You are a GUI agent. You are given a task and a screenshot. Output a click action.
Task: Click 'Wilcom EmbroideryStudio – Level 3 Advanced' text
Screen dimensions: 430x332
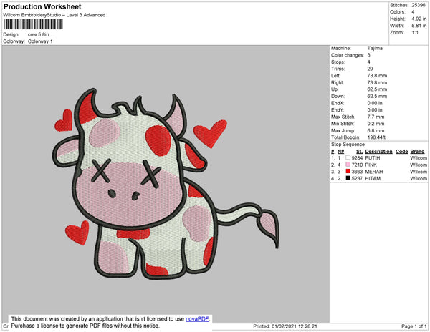click(x=54, y=15)
